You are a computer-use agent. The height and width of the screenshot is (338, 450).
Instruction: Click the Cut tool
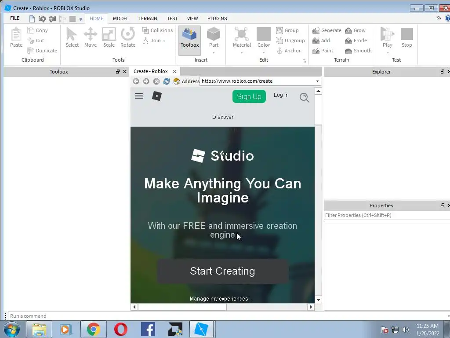36,40
